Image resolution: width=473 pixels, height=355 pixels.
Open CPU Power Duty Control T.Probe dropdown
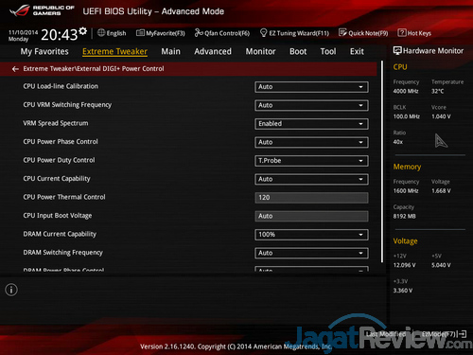click(311, 161)
